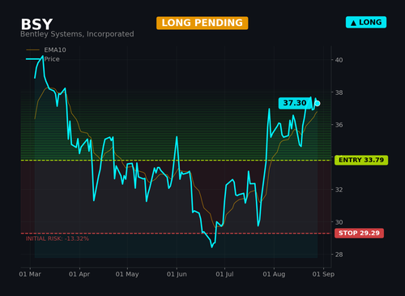The width and height of the screenshot is (405, 296).
Task: Click the 01 Apr axis label
Action: 79,274
